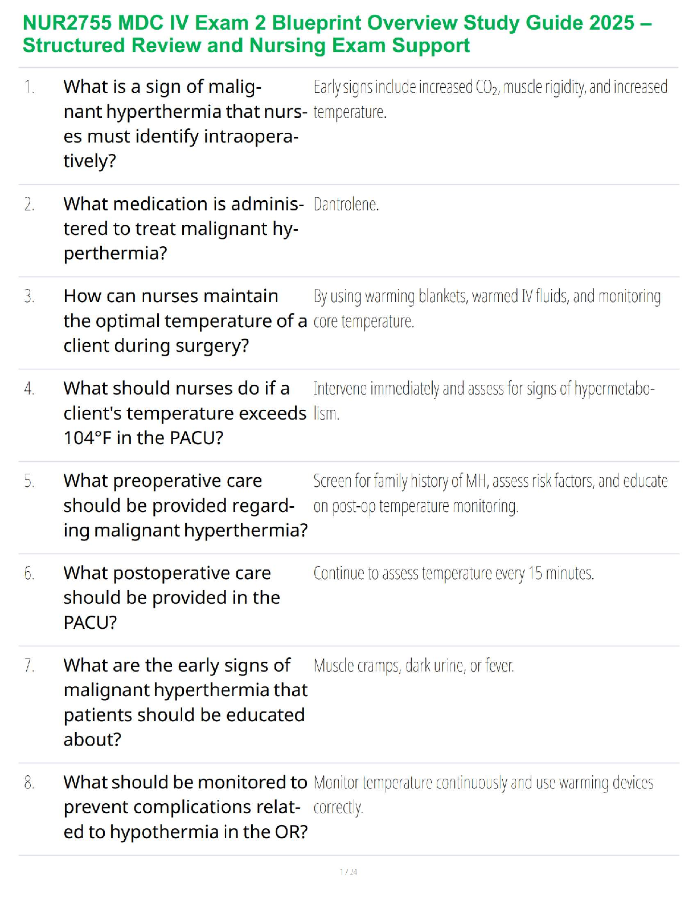Click the page number indicator '1 / 24'
Screen dimensions: 697x903
pos(348,872)
